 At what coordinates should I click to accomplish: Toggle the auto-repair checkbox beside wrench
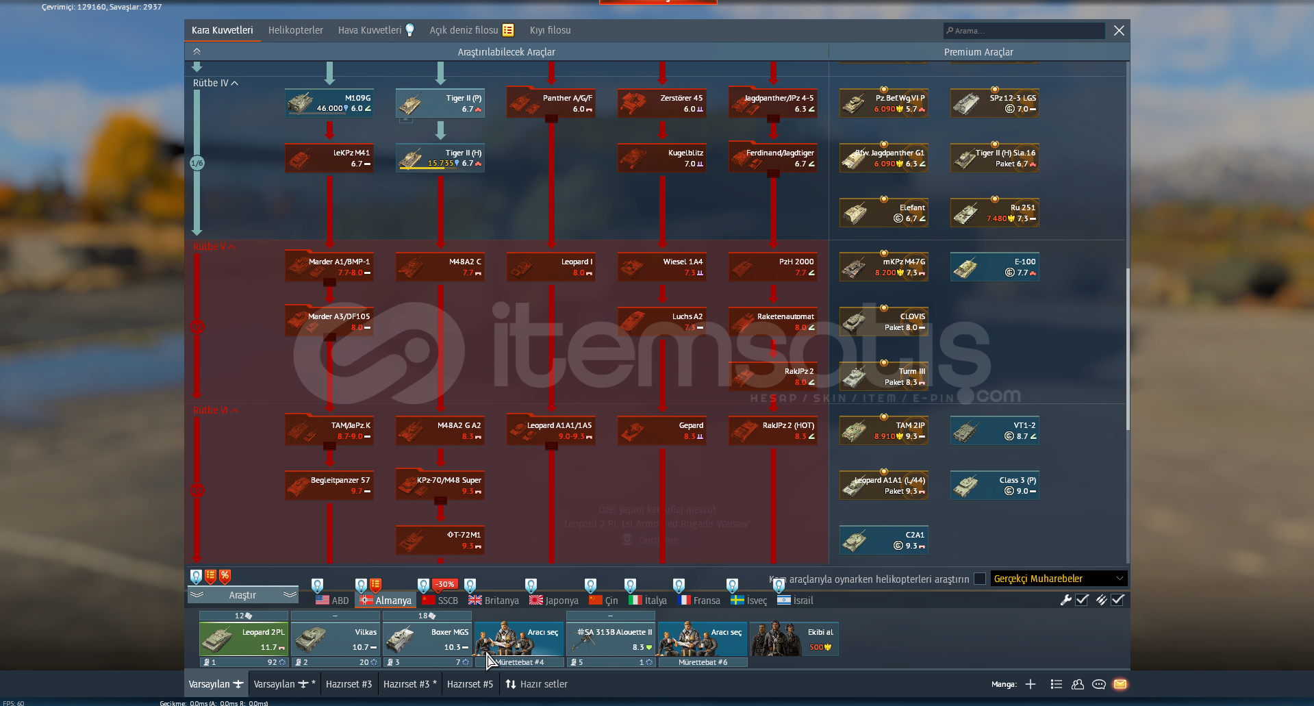(x=1082, y=600)
